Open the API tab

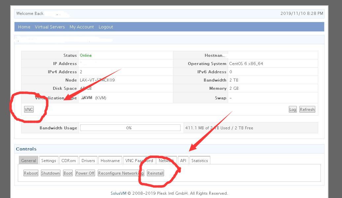point(183,160)
